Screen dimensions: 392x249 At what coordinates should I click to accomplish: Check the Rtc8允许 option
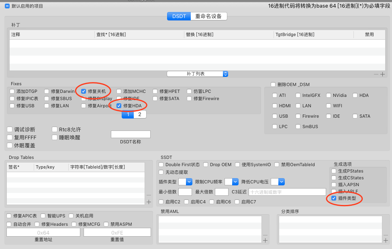55,129
